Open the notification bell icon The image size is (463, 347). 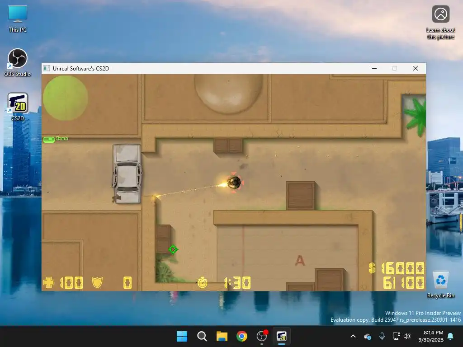451,336
